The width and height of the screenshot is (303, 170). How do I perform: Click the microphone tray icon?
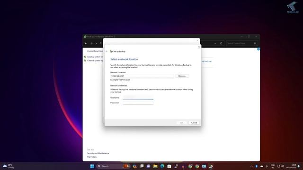tap(267, 166)
